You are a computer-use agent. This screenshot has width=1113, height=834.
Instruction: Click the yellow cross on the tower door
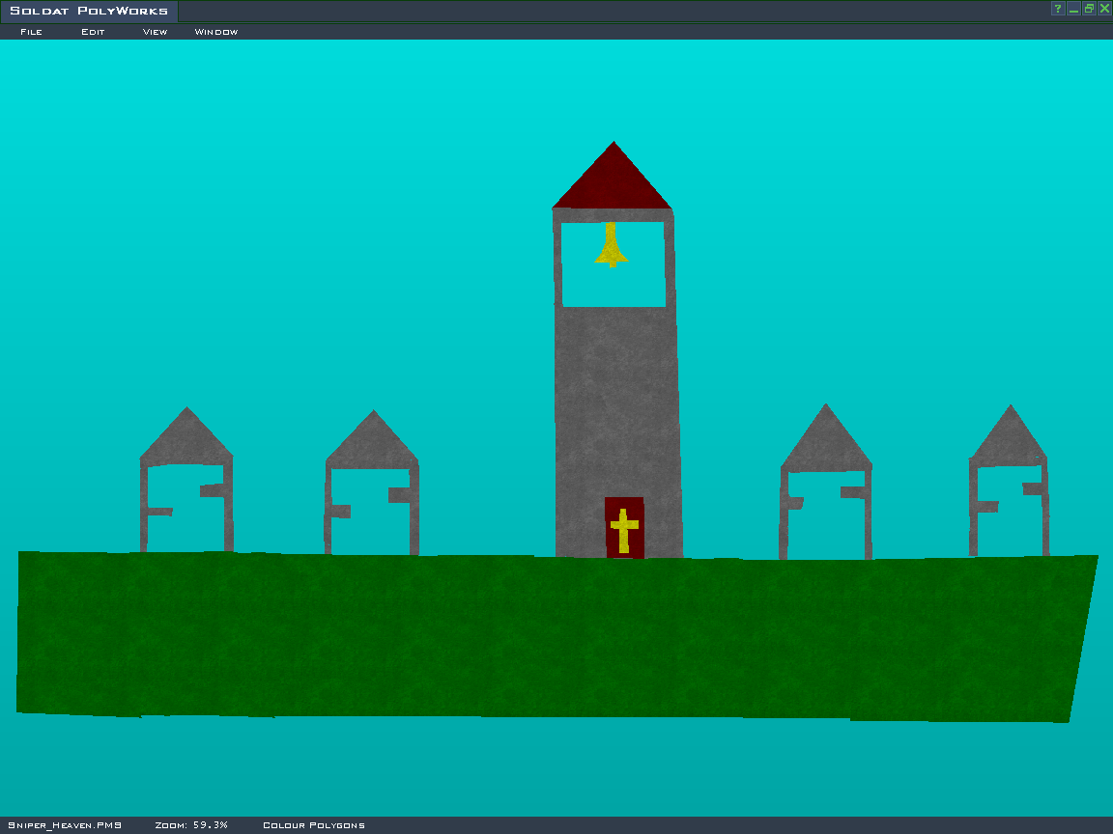click(624, 530)
